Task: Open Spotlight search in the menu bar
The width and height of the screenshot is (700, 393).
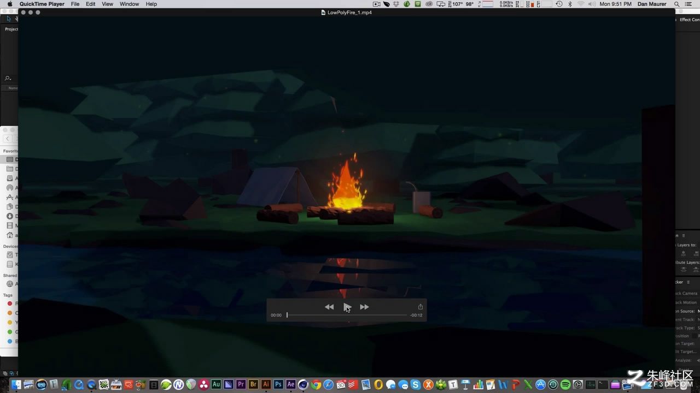Action: point(676,4)
